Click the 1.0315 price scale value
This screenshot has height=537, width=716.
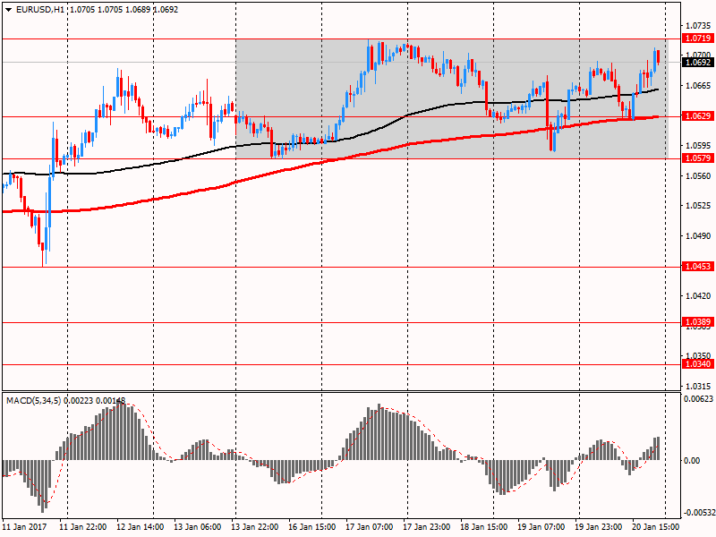pos(698,386)
